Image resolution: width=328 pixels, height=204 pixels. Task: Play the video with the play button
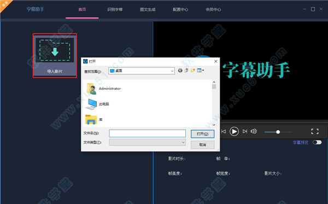[234, 132]
